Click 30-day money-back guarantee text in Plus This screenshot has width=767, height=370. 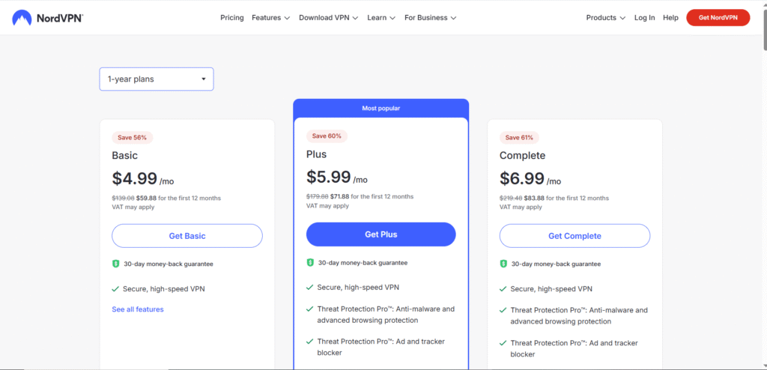pyautogui.click(x=363, y=263)
